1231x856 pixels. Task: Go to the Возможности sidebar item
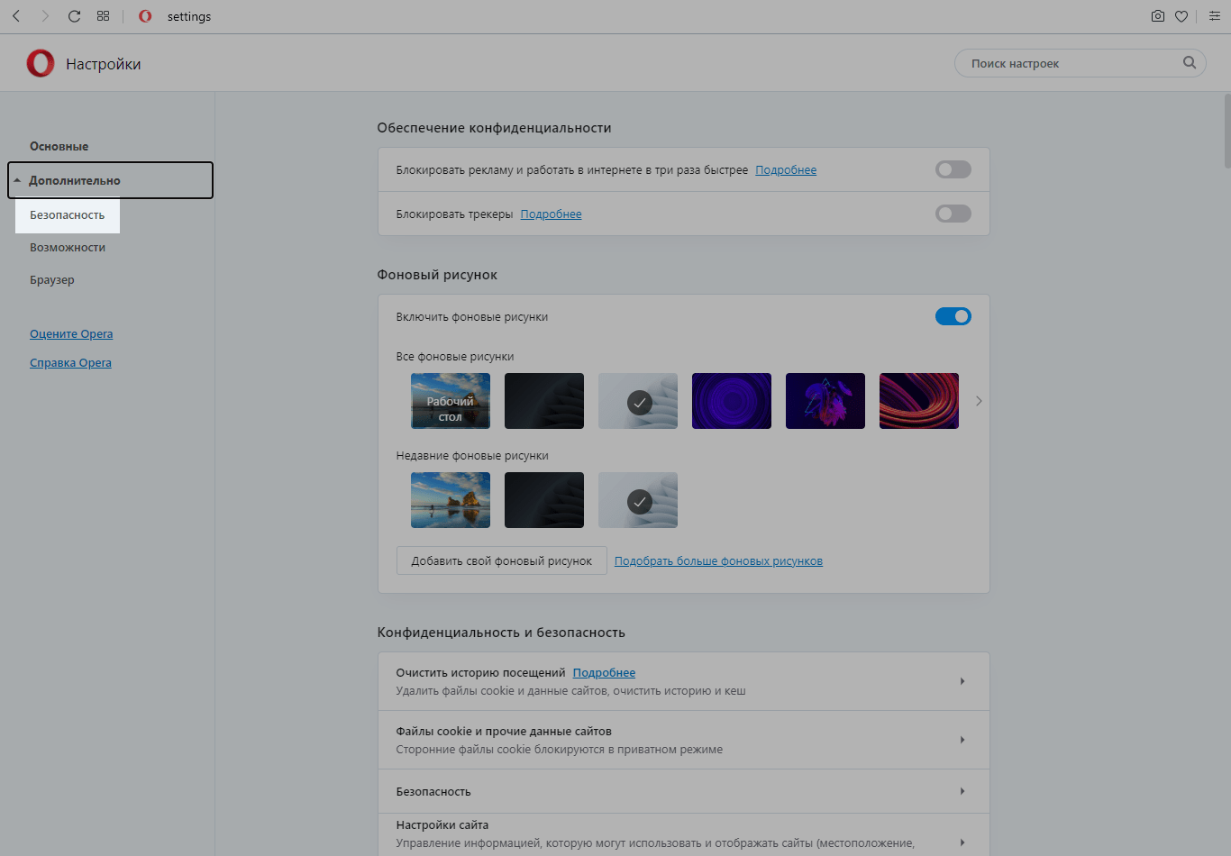click(68, 247)
